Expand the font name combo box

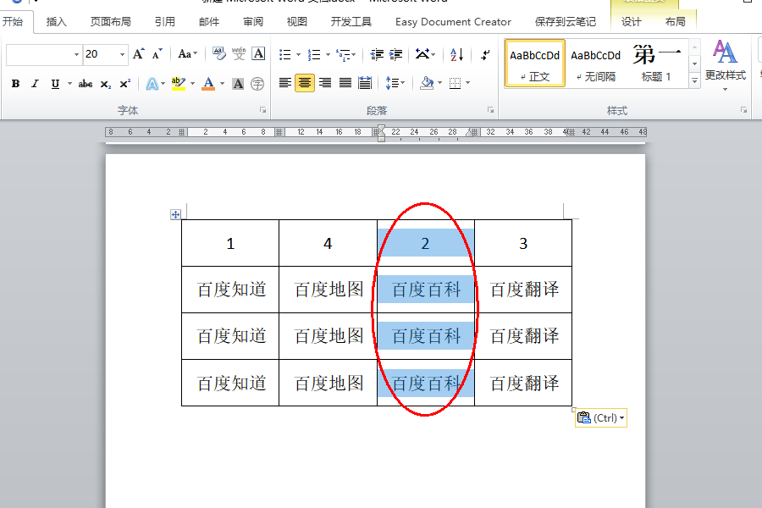pos(76,54)
